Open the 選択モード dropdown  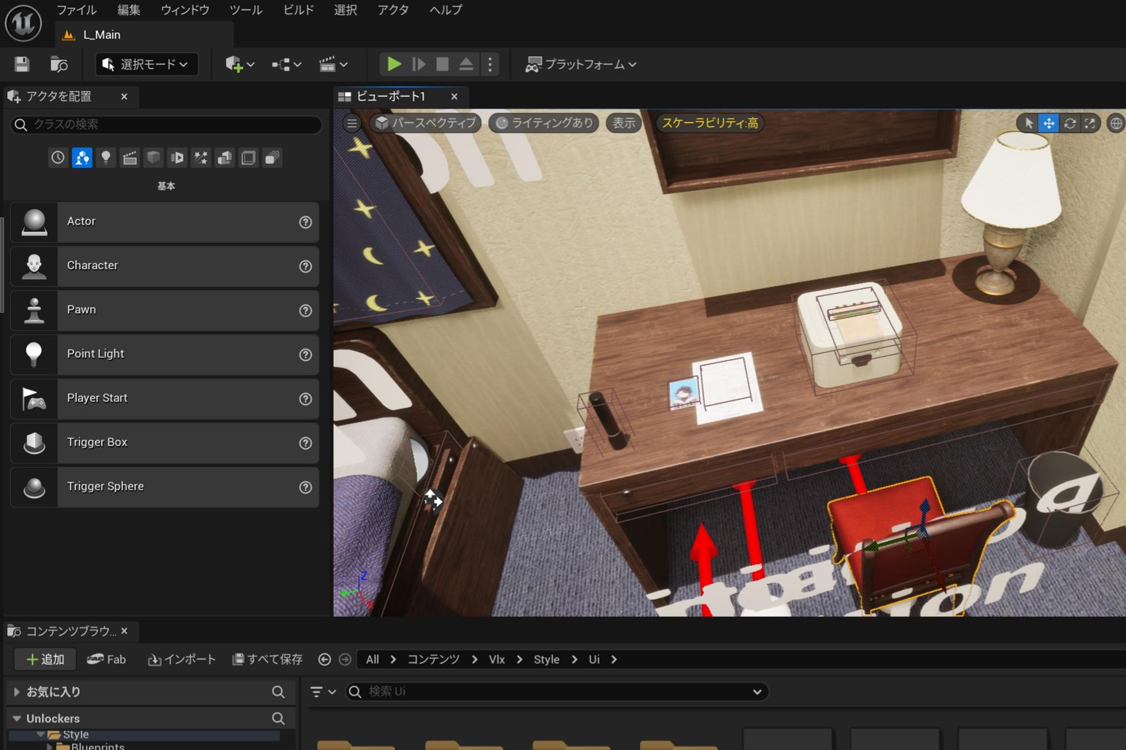(x=146, y=64)
